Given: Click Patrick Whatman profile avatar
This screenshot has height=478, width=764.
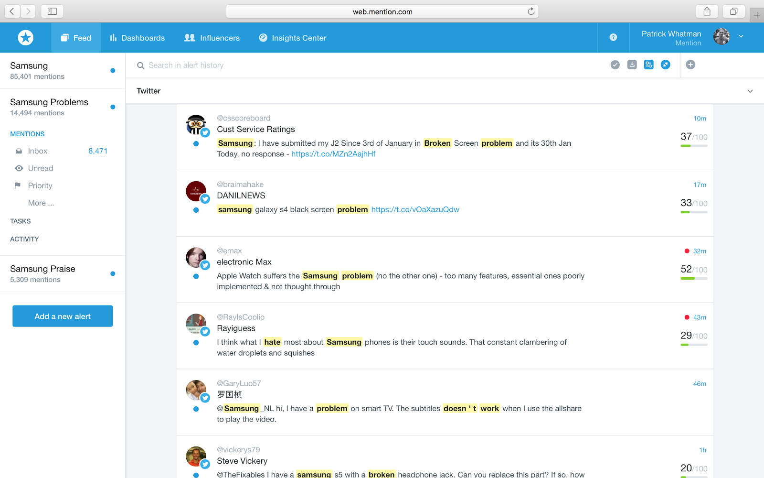Looking at the screenshot, I should [722, 36].
